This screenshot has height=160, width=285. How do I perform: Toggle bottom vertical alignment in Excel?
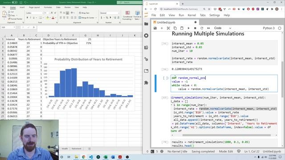67,13
